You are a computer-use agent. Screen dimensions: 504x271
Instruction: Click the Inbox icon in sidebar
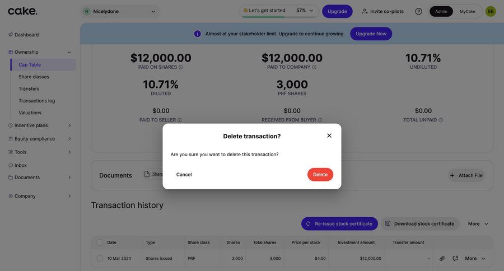[x=11, y=165]
